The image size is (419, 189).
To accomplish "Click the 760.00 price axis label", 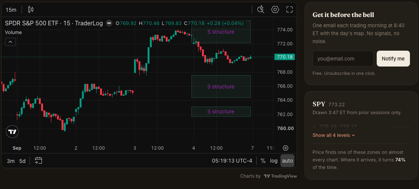I will click(285, 129).
